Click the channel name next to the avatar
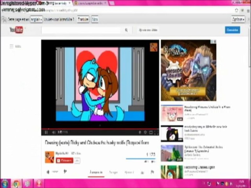Image resolution: width=251 pixels, height=188 pixels. (x=62, y=154)
